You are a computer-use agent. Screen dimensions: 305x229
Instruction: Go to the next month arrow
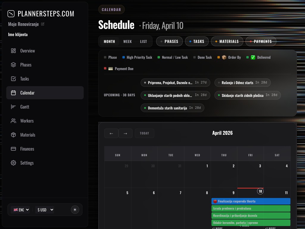pyautogui.click(x=125, y=133)
